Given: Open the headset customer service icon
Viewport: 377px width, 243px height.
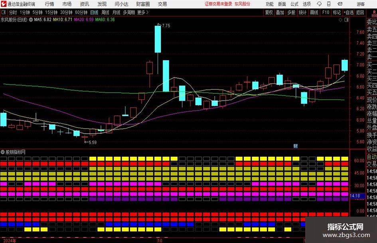Looking at the screenshot, I should pyautogui.click(x=319, y=4).
